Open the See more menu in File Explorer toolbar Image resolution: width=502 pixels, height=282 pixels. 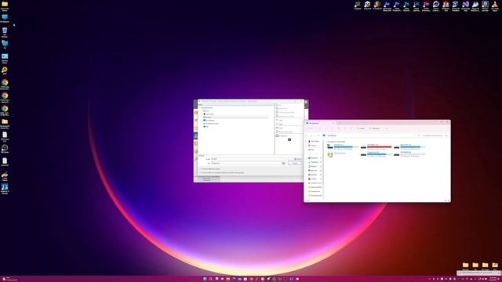tap(387, 128)
